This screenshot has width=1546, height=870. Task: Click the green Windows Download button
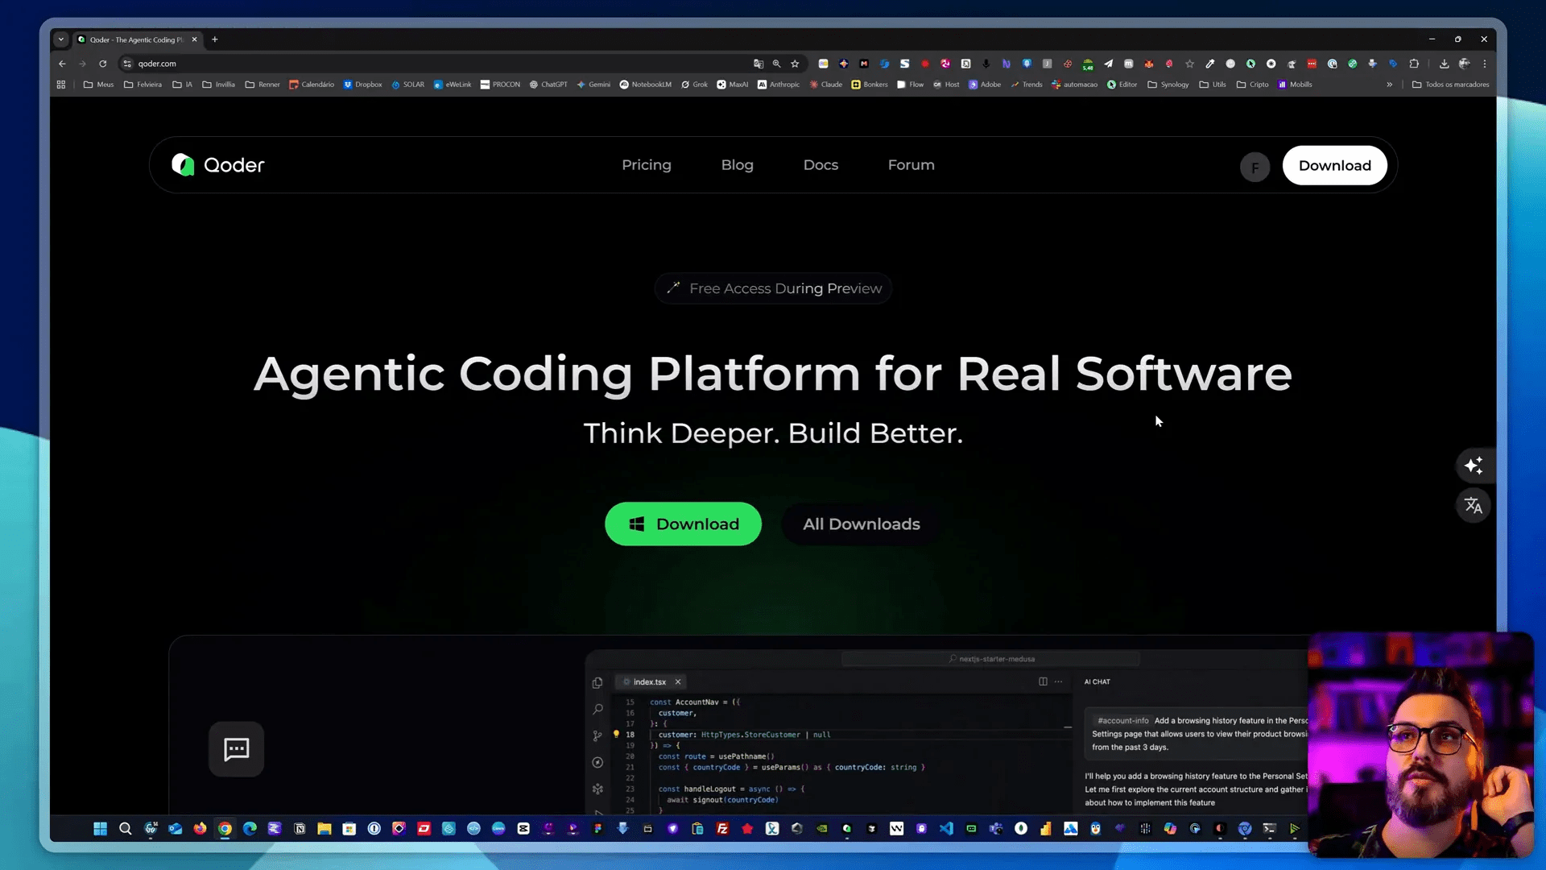[683, 524]
